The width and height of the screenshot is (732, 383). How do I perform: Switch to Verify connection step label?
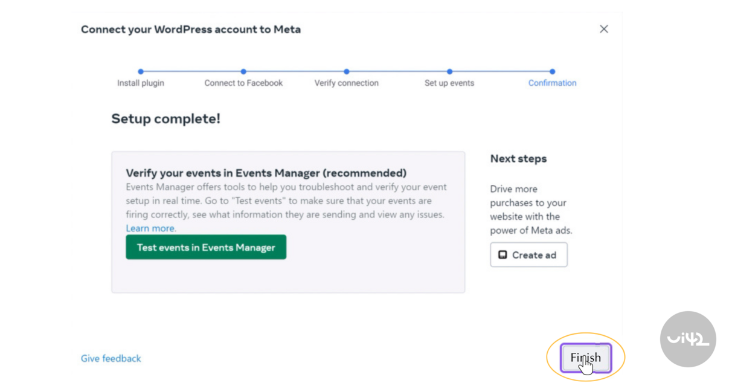346,83
